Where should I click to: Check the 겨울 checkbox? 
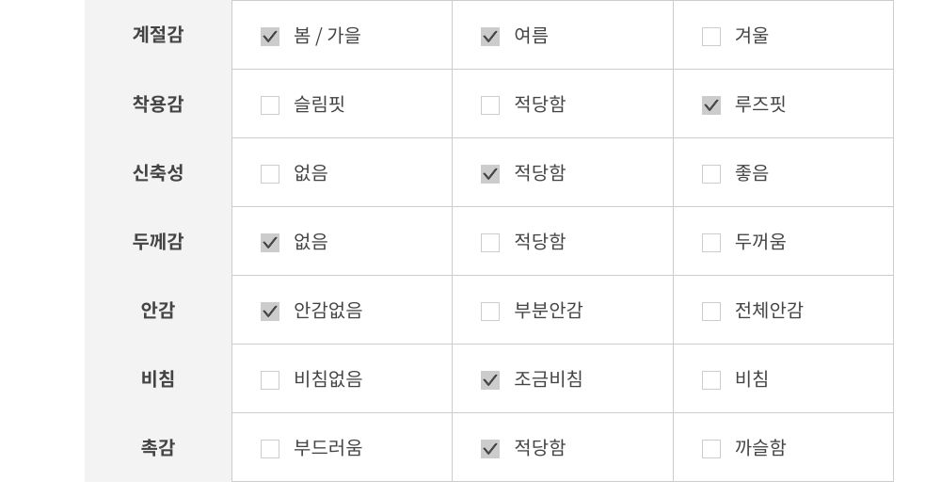[711, 37]
